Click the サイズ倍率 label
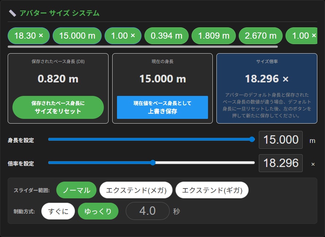This screenshot has width=325, height=237. tap(267, 61)
